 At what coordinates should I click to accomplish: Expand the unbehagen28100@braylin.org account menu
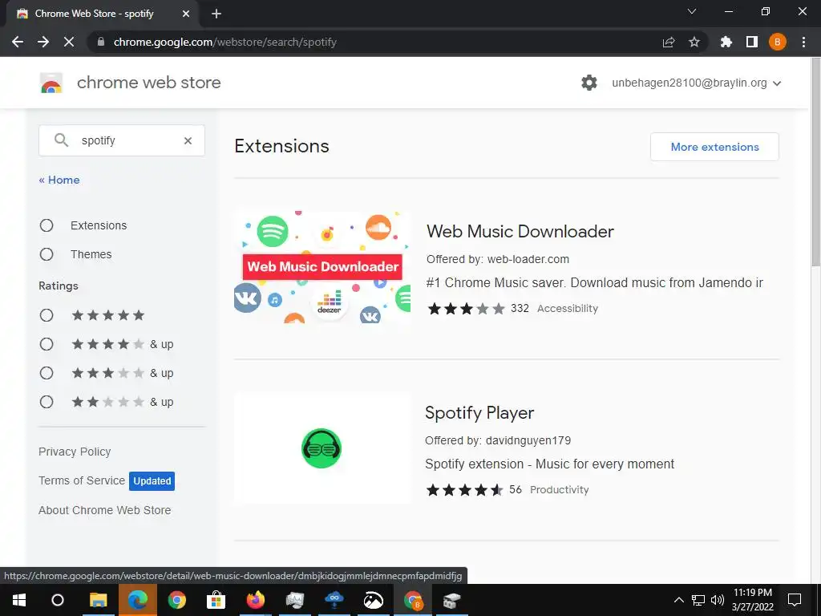[x=697, y=83]
